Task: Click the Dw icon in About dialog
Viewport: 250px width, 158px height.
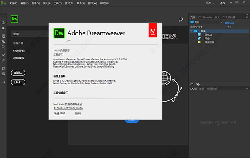Action: [59, 33]
